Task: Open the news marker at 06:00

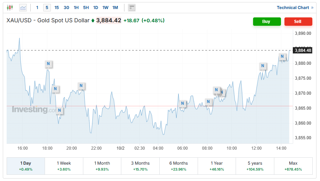Action: click(x=183, y=103)
